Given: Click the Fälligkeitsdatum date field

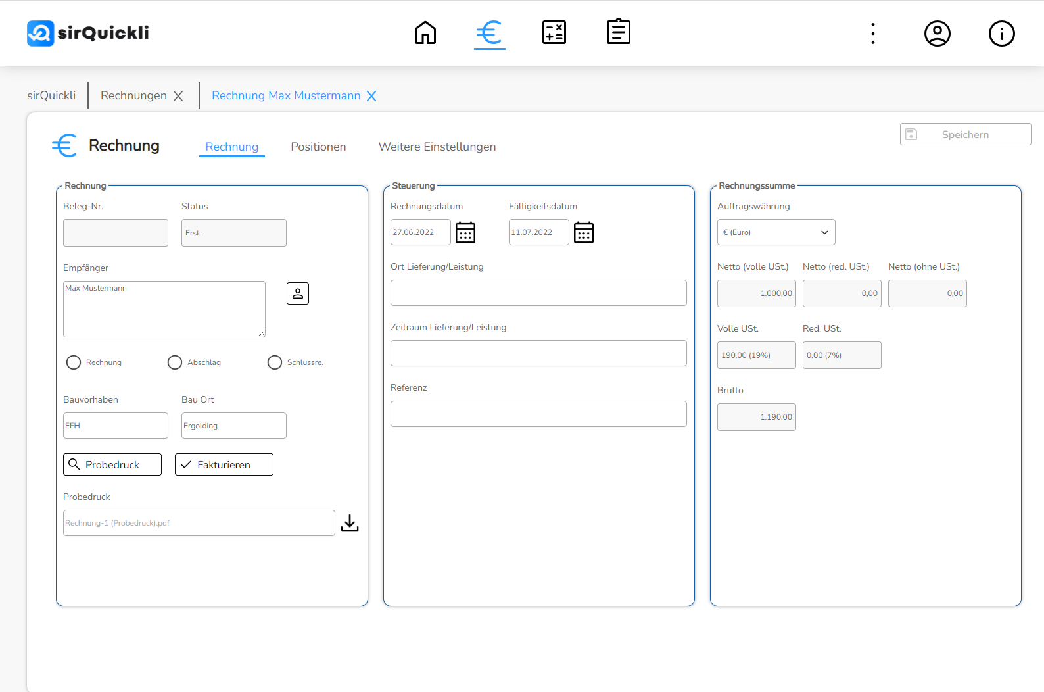Looking at the screenshot, I should [x=539, y=232].
